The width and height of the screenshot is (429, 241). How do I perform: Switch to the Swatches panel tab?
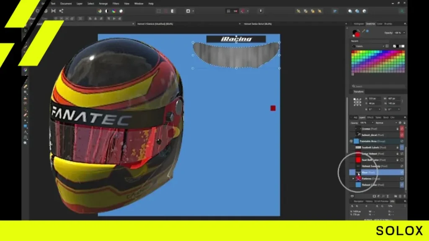click(370, 24)
